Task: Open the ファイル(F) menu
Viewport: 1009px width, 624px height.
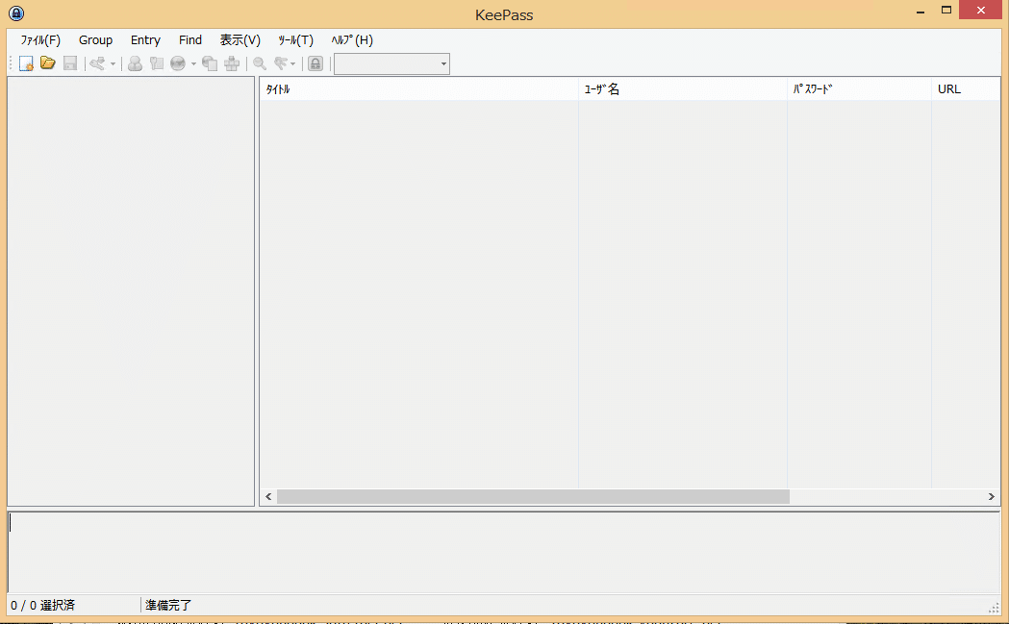Action: (x=39, y=39)
